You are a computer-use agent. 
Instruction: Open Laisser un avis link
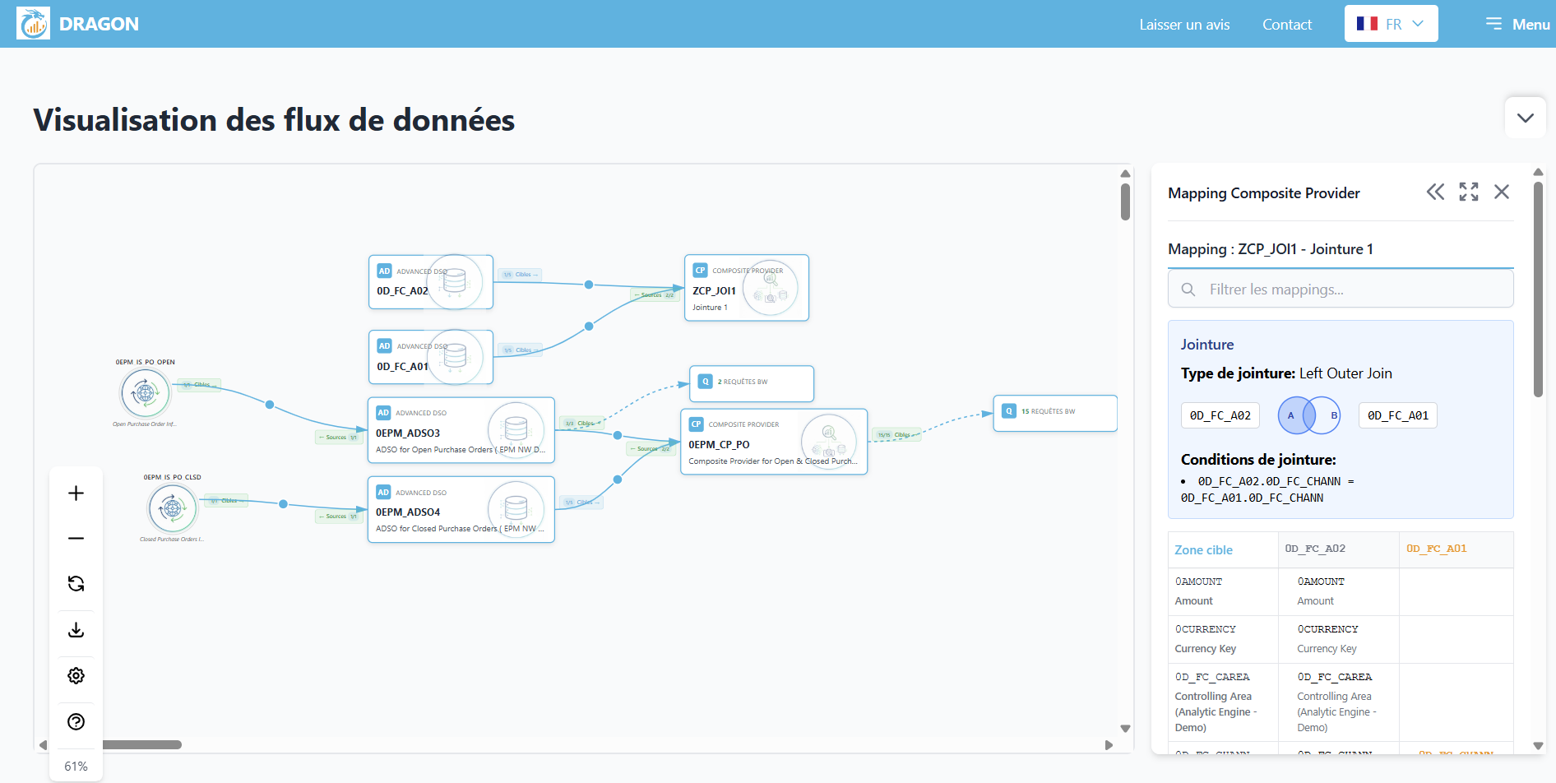1184,24
